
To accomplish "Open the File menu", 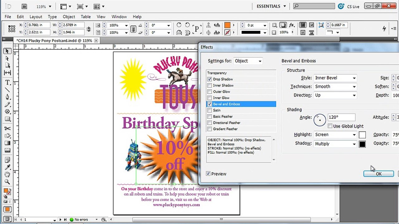I will [x=8, y=17].
